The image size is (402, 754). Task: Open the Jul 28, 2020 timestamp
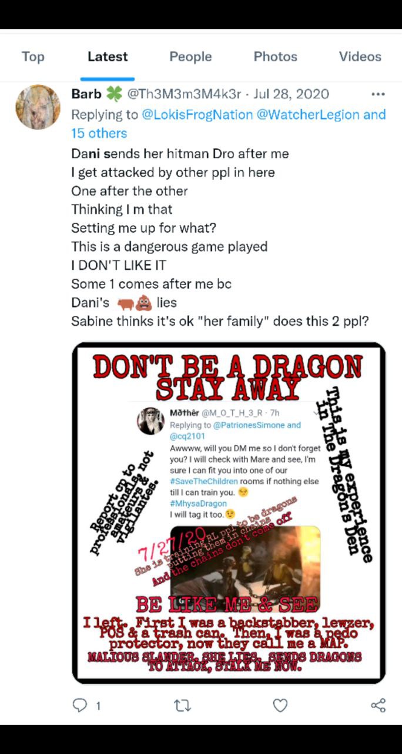point(291,94)
